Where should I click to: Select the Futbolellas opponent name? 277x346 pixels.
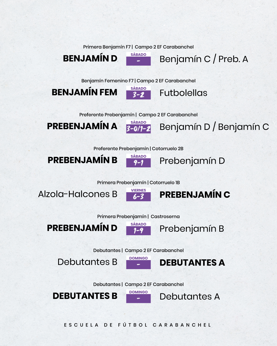pos(183,93)
